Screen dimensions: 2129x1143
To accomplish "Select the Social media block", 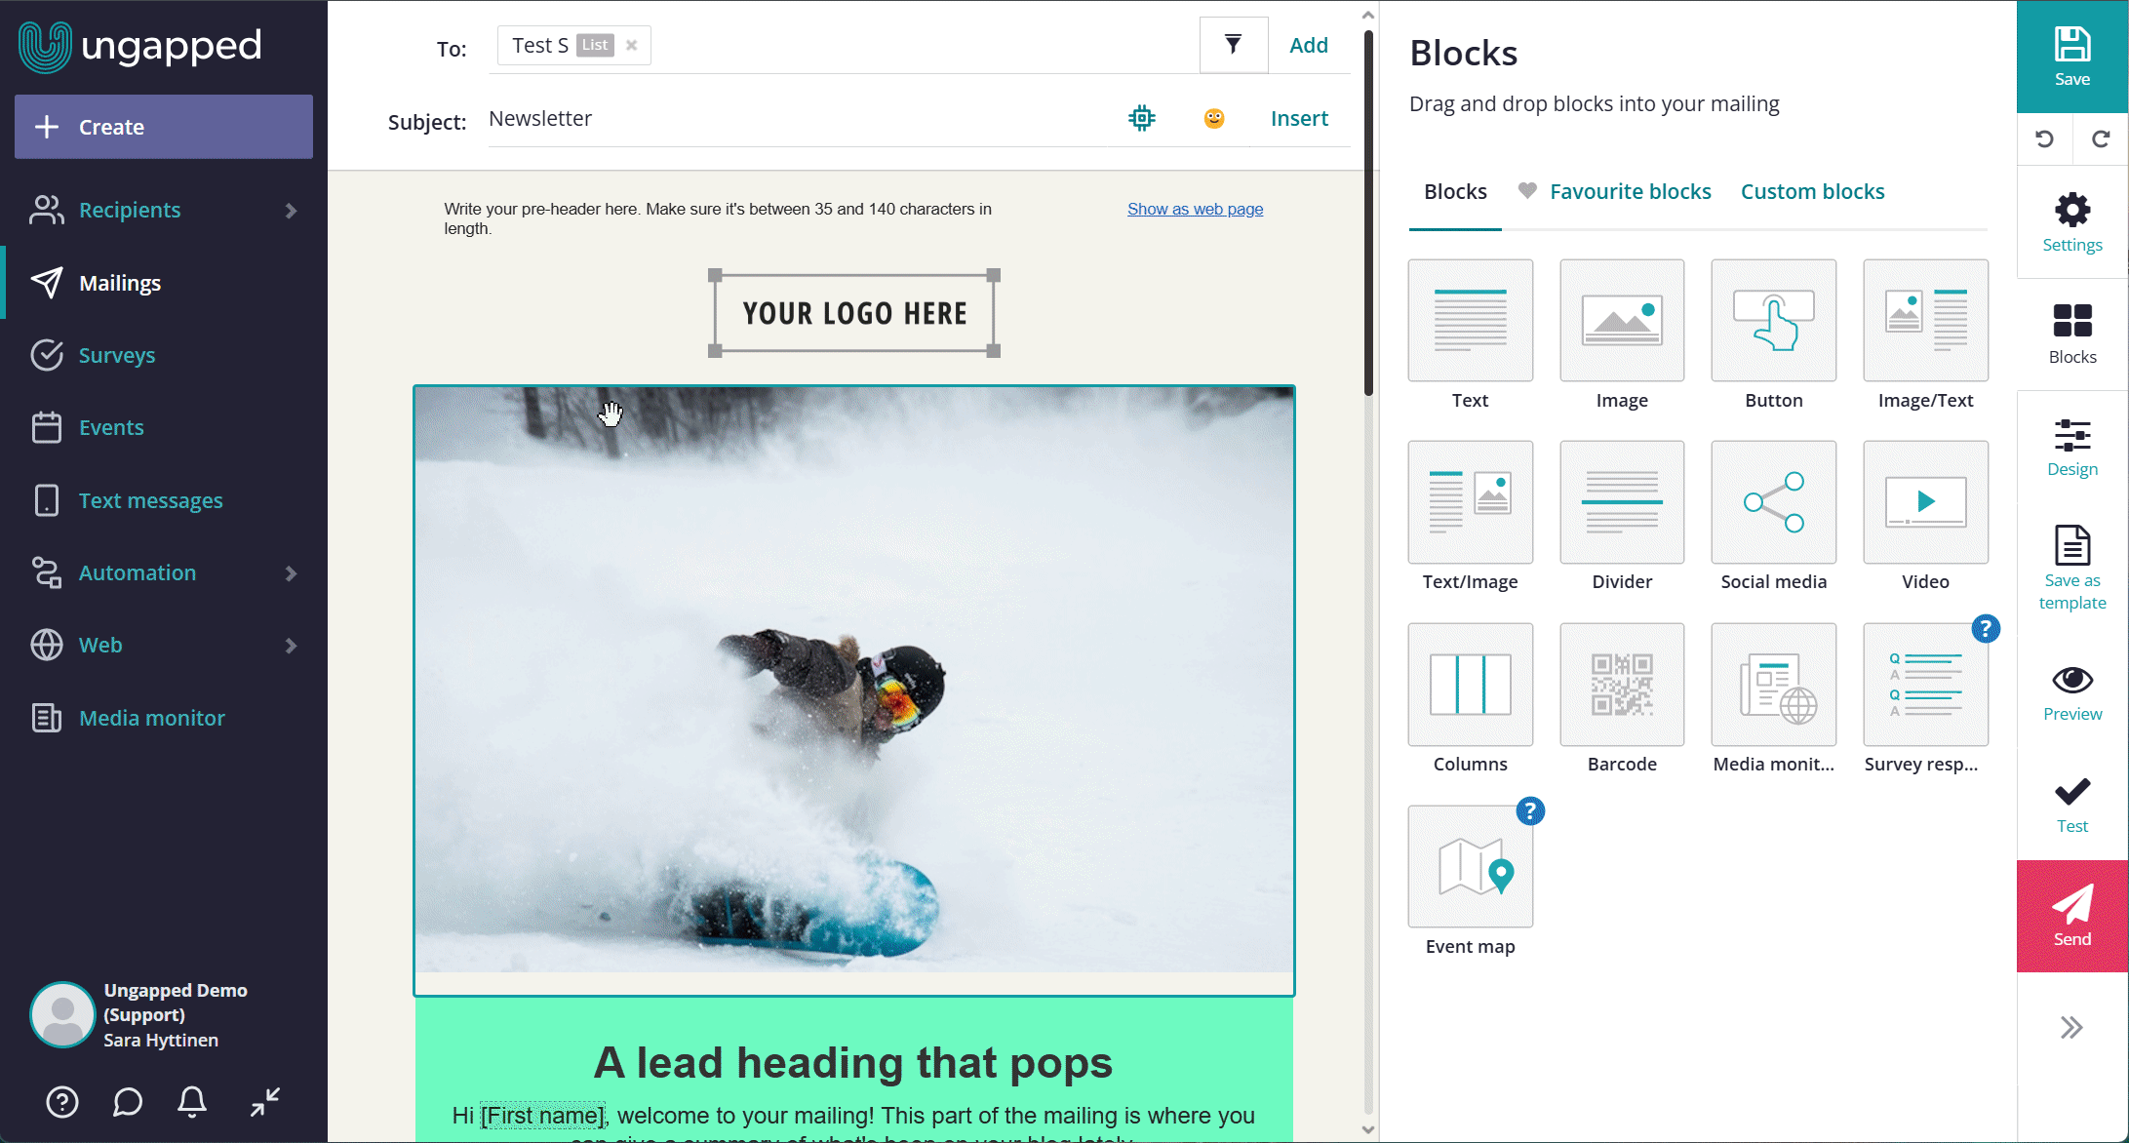I will pos(1773,502).
